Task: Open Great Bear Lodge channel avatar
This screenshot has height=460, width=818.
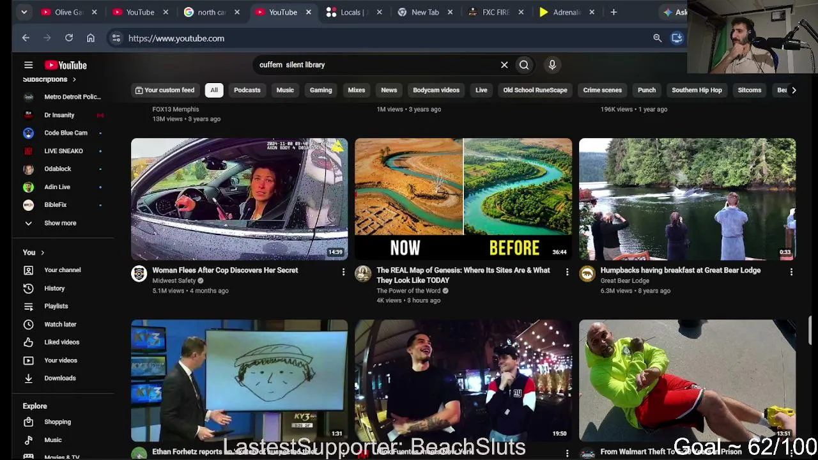Action: [x=587, y=274]
